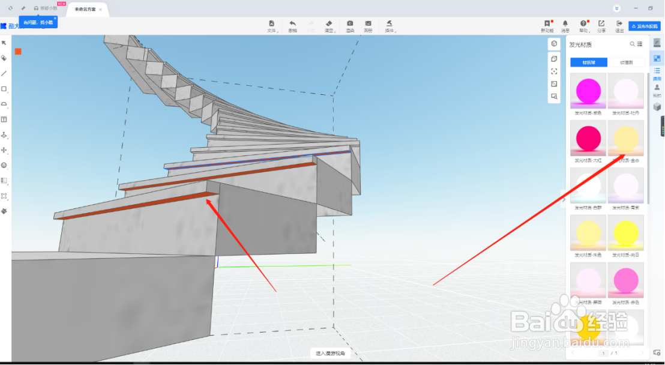
Task: Open the 我的 person icon in sidebar
Action: pos(657,90)
